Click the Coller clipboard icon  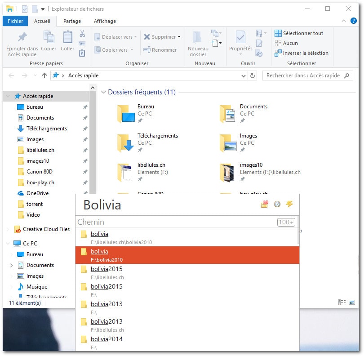click(67, 37)
